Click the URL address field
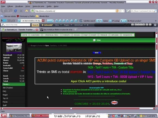The width and height of the screenshot is (158, 118). tap(75, 11)
